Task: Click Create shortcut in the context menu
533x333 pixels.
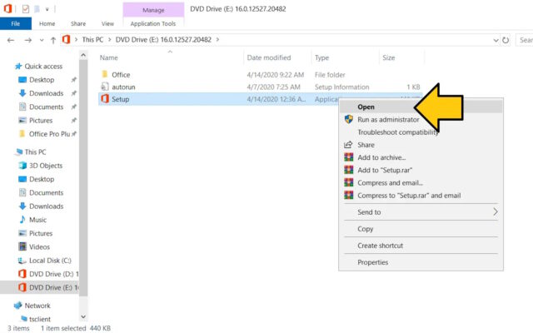Action: [380, 246]
